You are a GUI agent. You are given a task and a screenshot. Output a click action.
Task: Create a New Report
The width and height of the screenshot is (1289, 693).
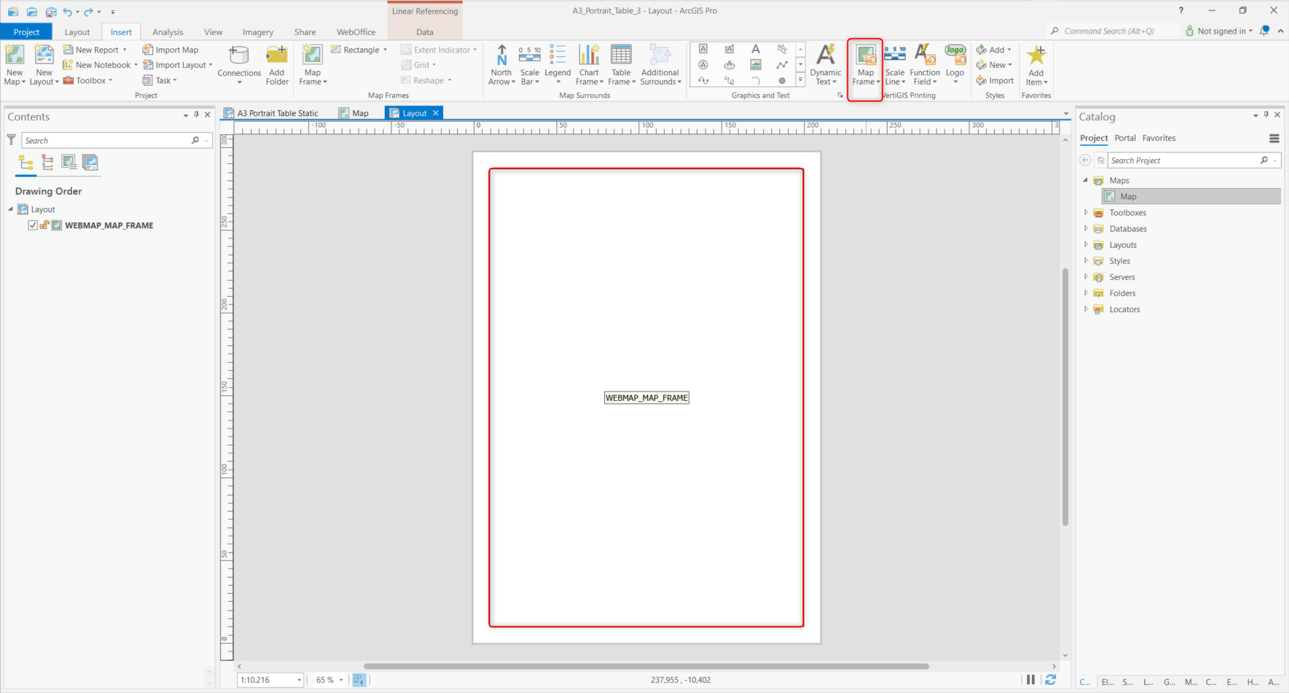coord(96,49)
